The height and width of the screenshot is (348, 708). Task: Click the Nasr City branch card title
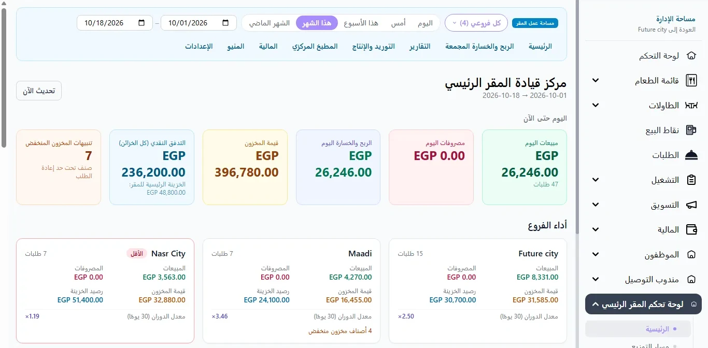click(168, 254)
